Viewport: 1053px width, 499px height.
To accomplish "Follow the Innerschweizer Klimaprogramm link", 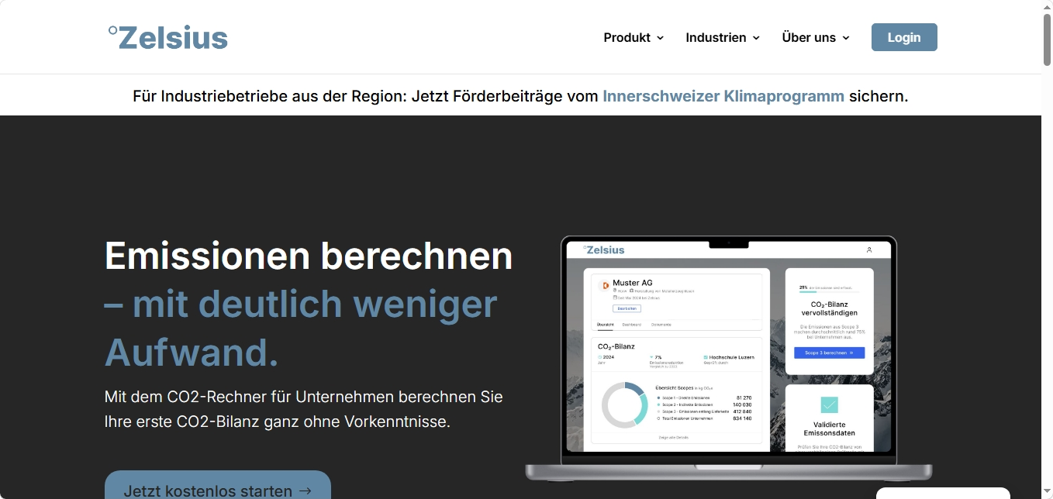I will click(723, 96).
